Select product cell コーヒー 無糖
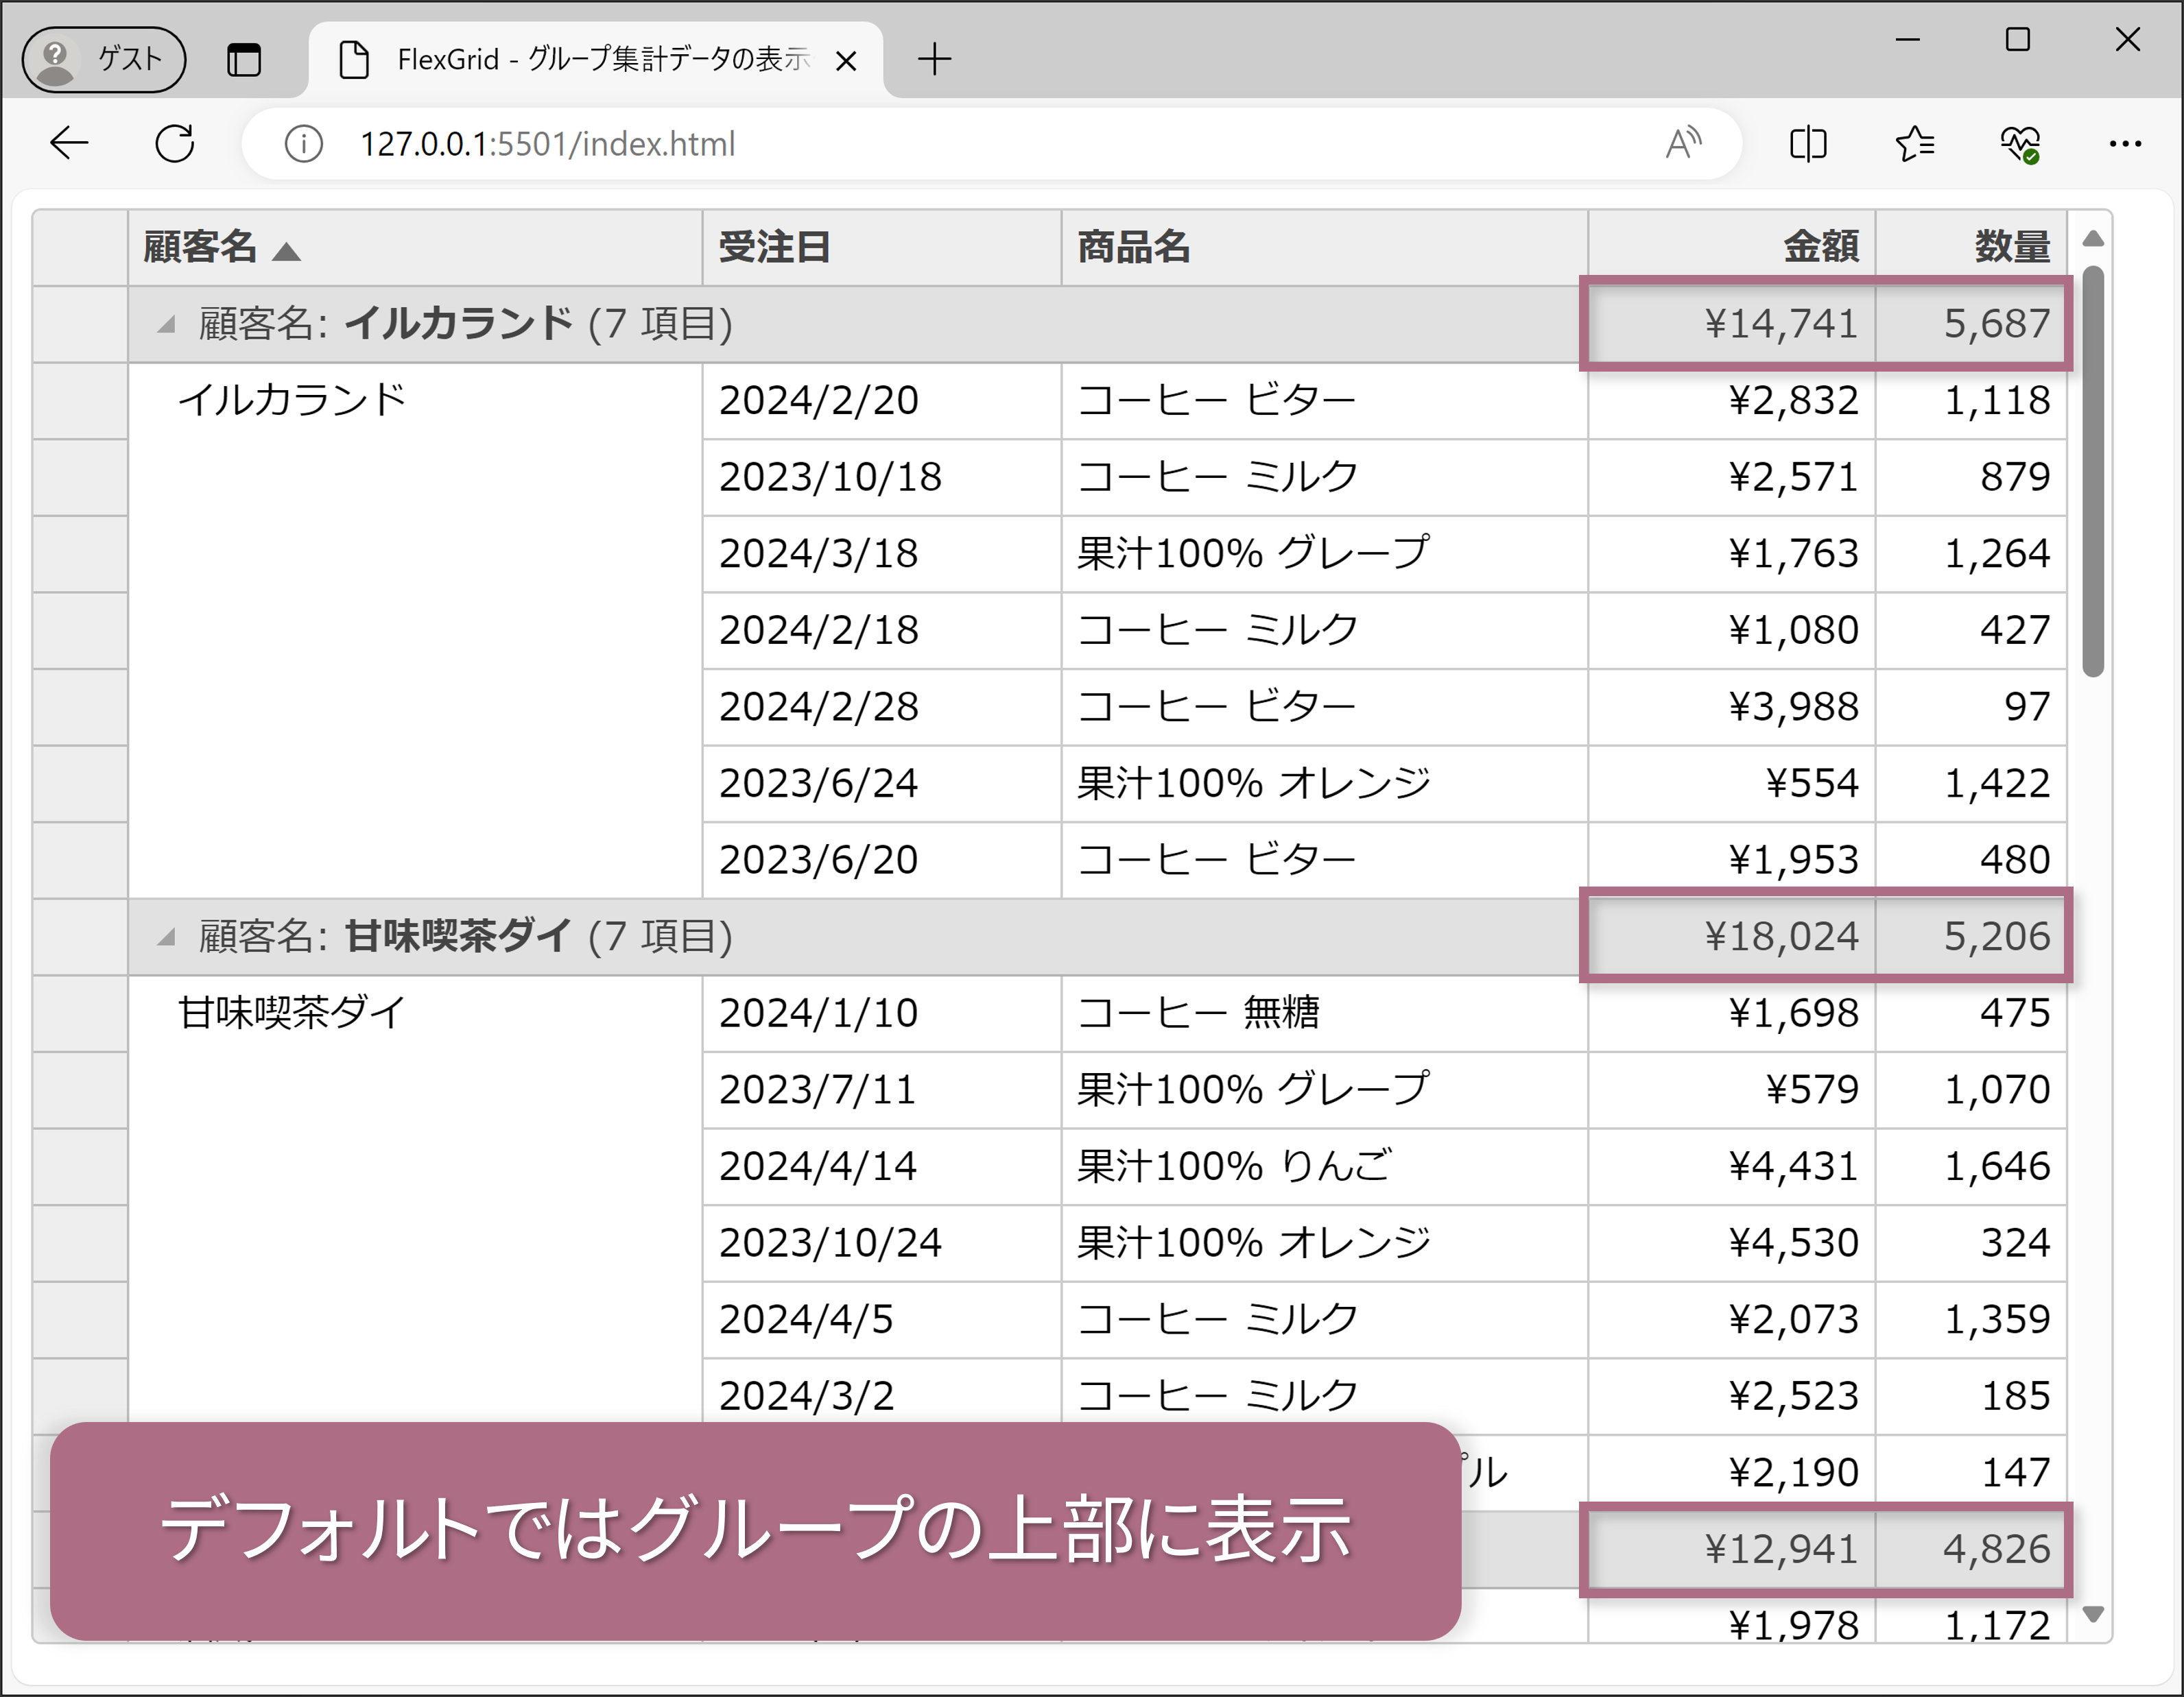Image resolution: width=2184 pixels, height=1697 pixels. tap(1324, 1013)
